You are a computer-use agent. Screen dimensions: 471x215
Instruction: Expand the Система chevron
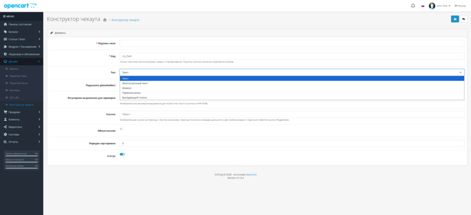tap(40, 134)
